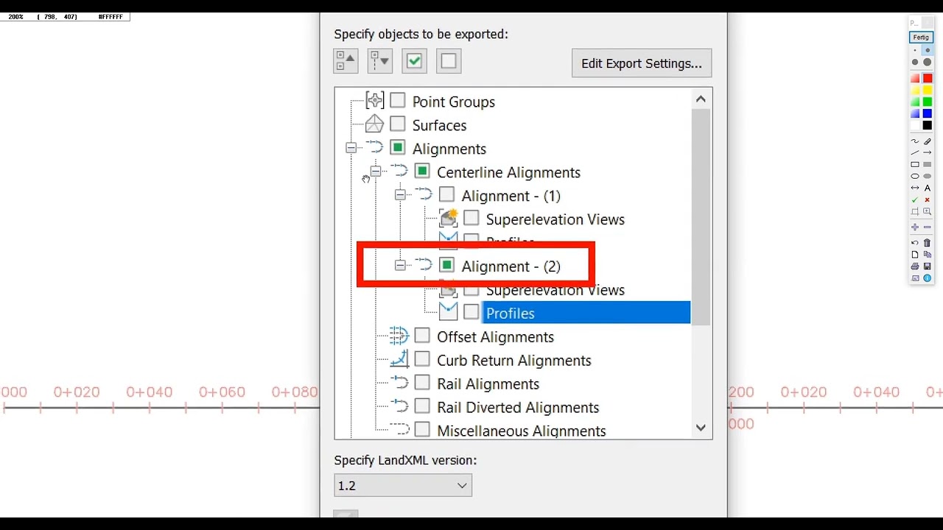Select the outlined rectangle annotation tool
The height and width of the screenshot is (530, 943).
coord(915,164)
